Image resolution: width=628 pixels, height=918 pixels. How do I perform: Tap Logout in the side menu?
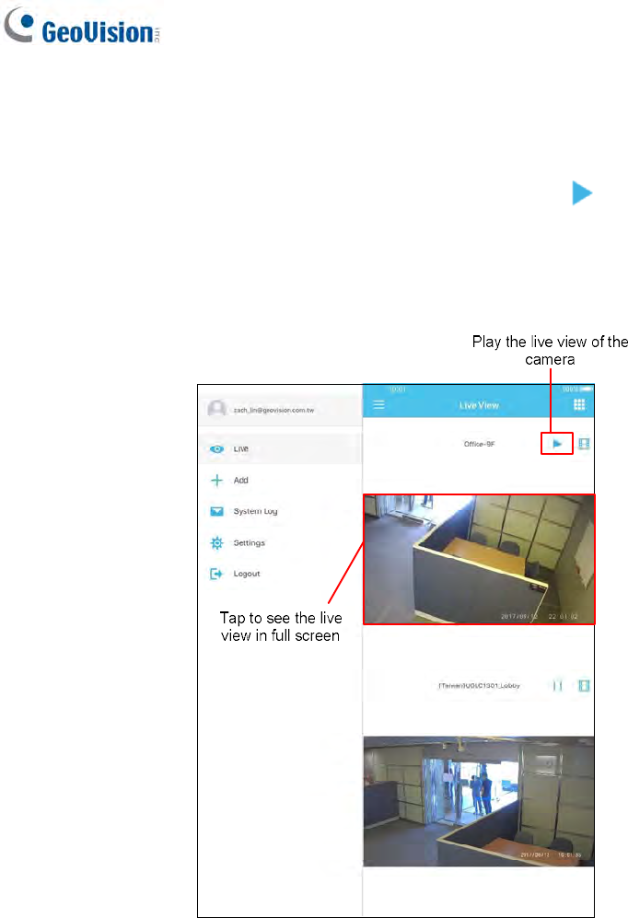coord(280,574)
